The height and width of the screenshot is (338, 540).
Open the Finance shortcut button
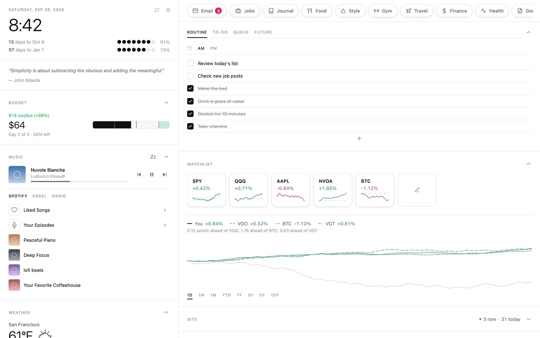[454, 11]
